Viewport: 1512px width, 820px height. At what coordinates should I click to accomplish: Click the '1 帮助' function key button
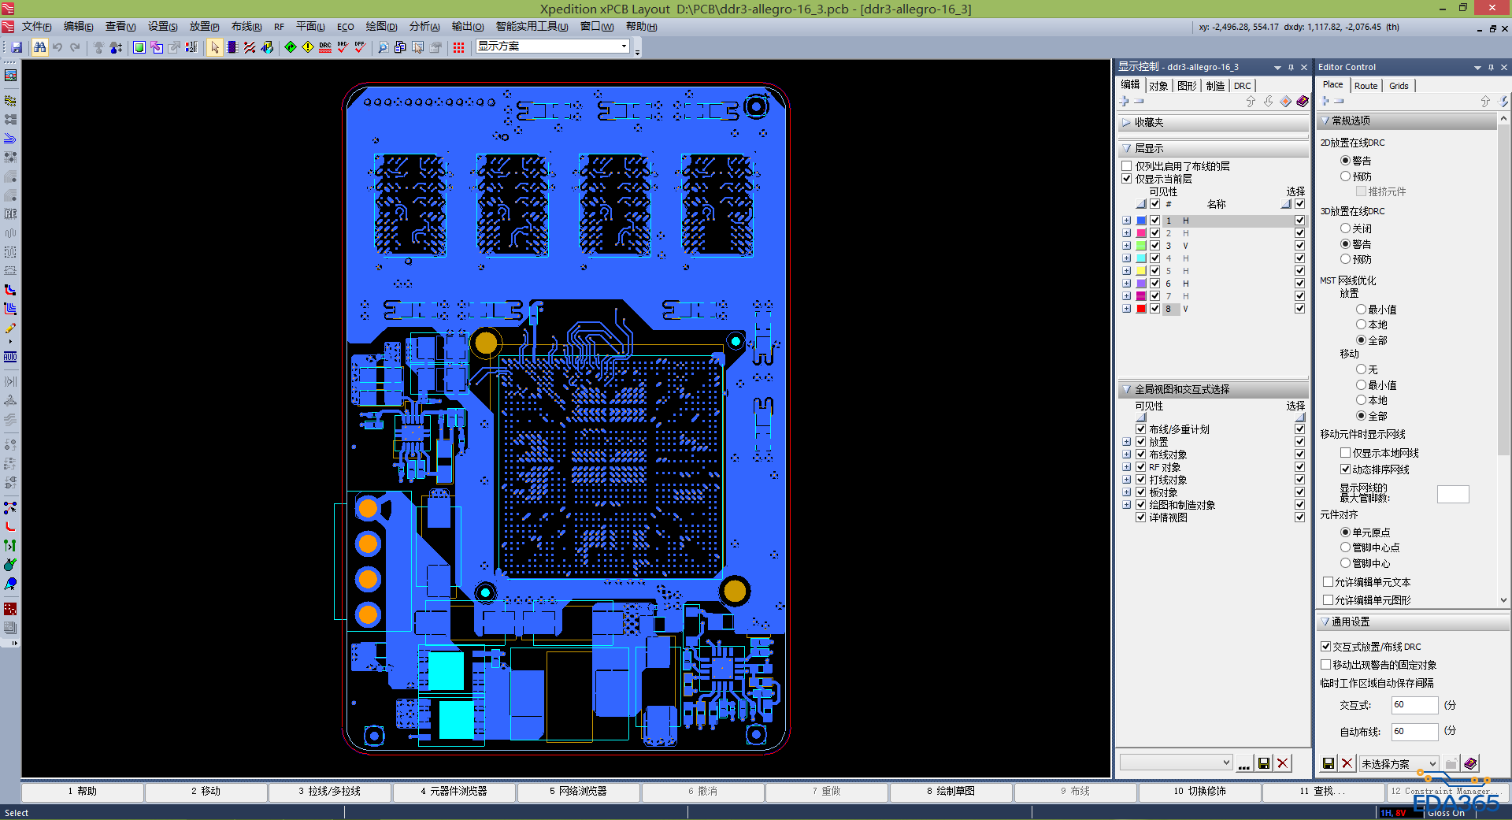pyautogui.click(x=83, y=792)
